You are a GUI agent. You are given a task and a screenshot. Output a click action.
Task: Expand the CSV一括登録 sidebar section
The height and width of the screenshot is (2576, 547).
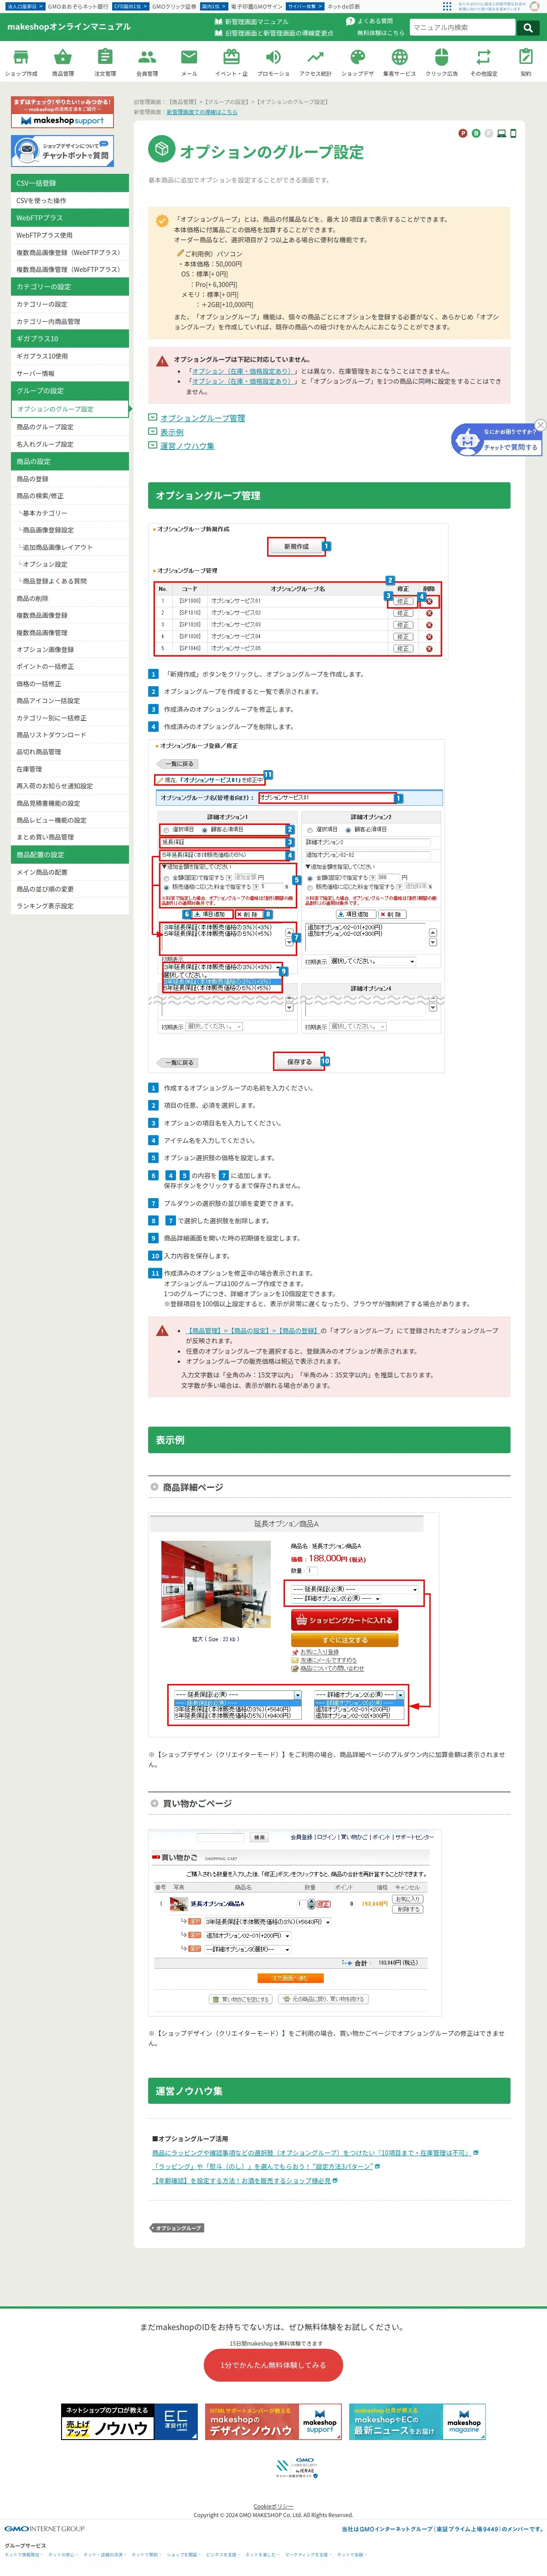70,183
